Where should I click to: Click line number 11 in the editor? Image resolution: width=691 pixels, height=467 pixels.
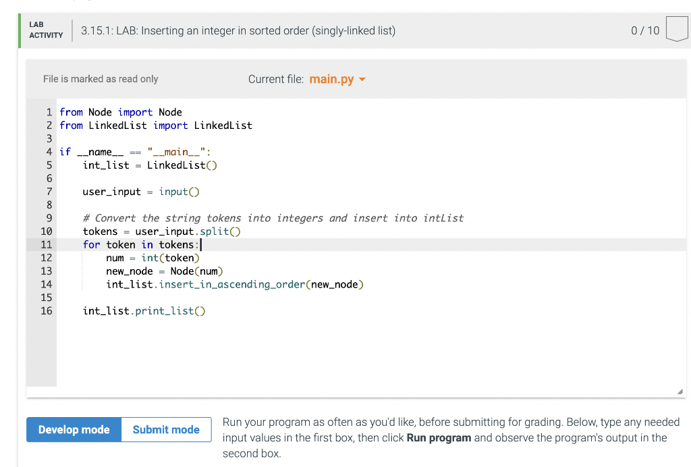click(x=46, y=244)
